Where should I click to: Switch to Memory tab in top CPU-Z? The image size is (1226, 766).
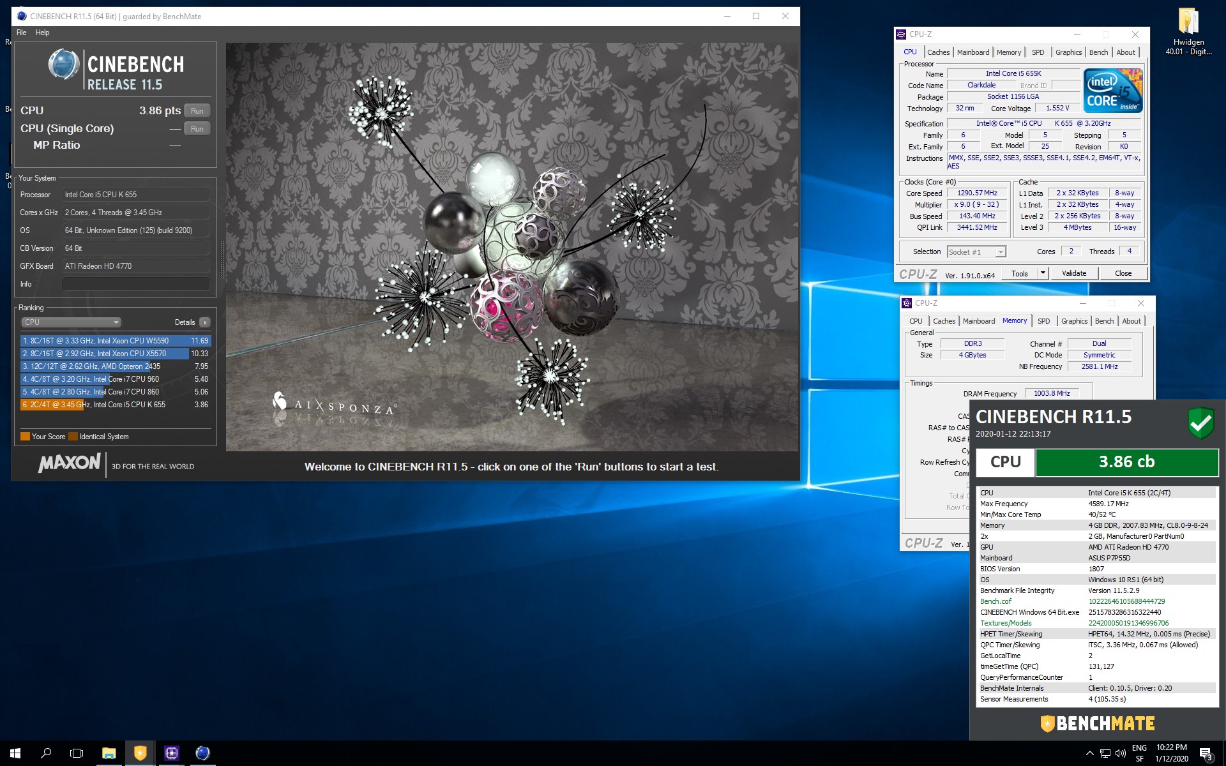click(1008, 52)
